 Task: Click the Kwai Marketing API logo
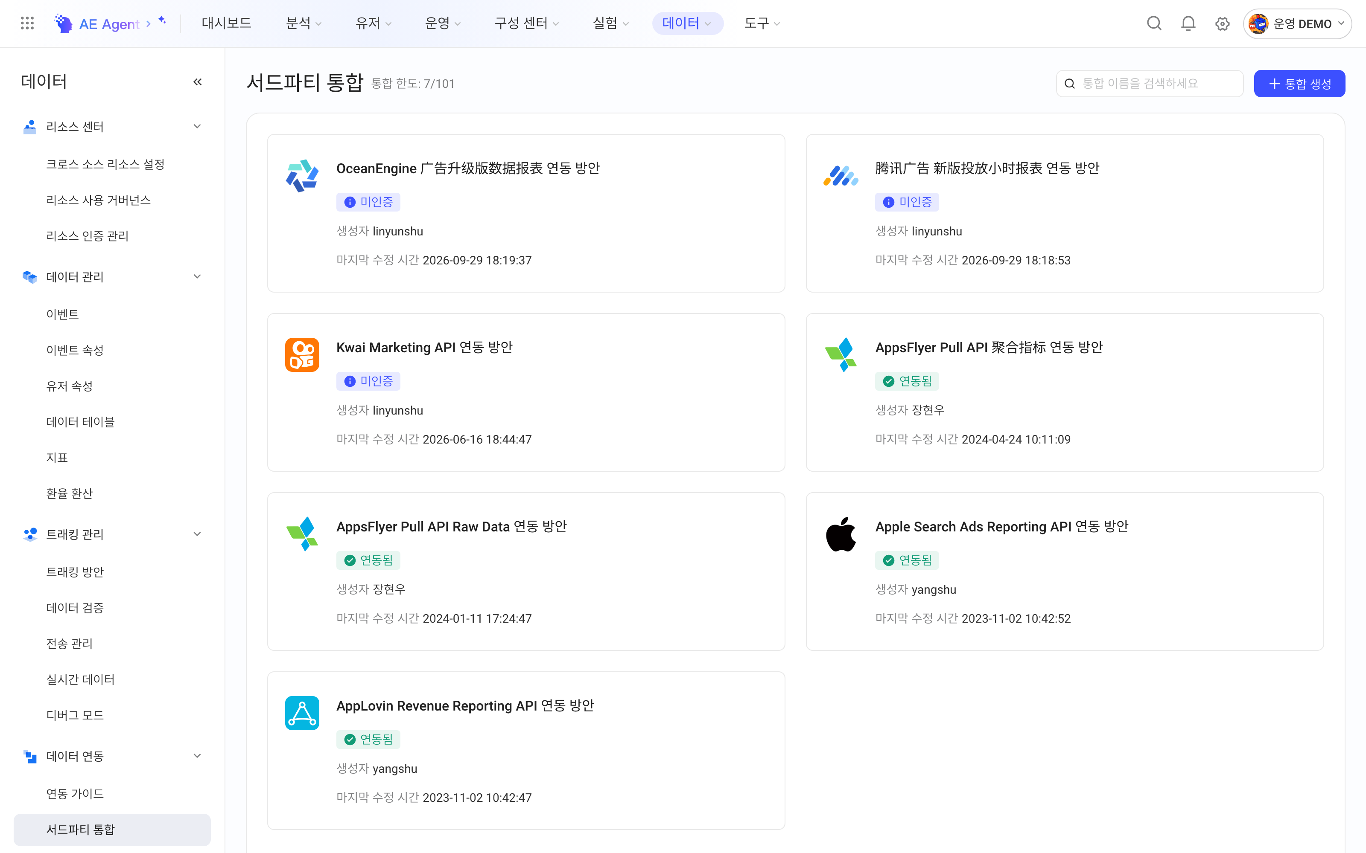pos(302,355)
